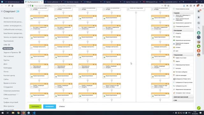This screenshot has height=115, width=204.
Task: Select Уведомление пользователя action icon
Action: tap(174, 89)
